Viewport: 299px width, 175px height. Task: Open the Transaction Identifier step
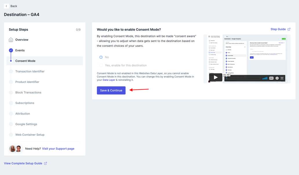pos(30,71)
